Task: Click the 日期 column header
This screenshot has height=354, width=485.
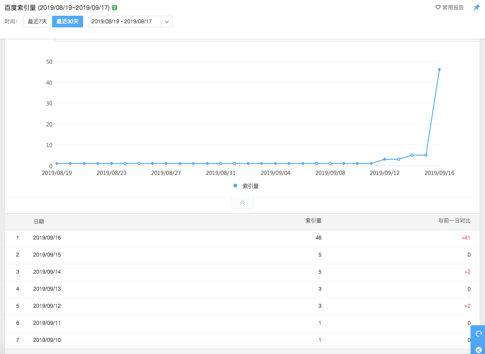Action: click(x=39, y=222)
